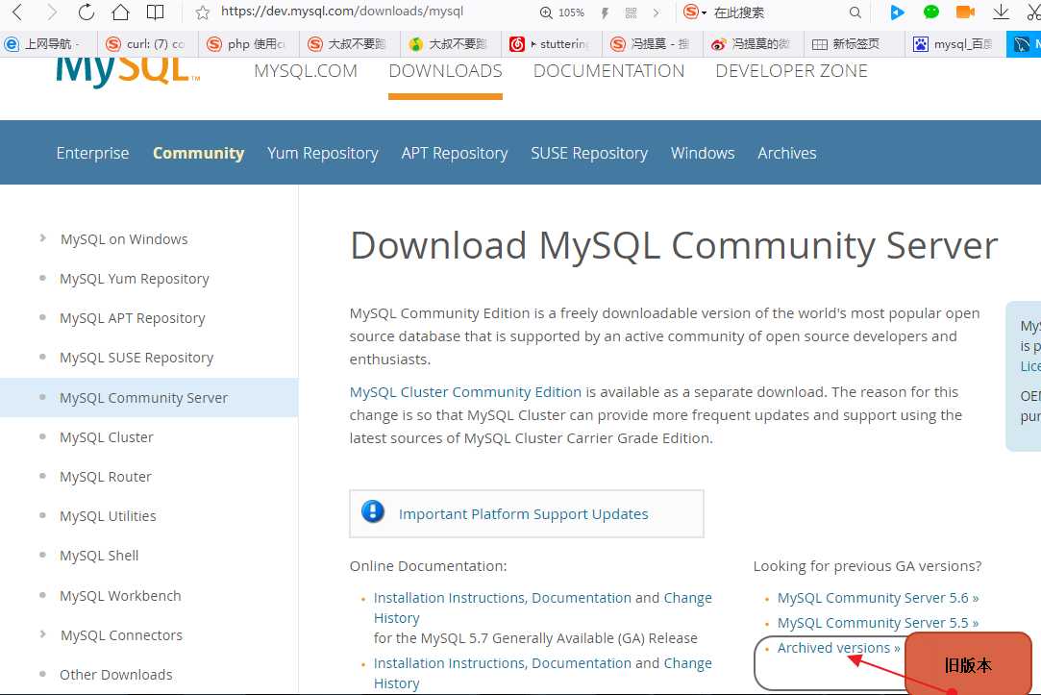Open MySQL Community Server 5.5 link
The width and height of the screenshot is (1041, 695).
click(878, 623)
